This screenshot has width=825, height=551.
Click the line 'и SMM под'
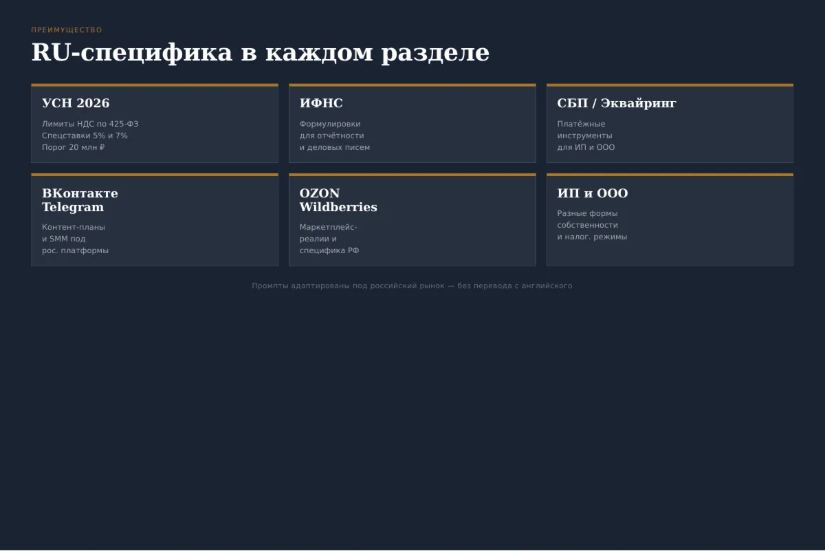(x=64, y=239)
